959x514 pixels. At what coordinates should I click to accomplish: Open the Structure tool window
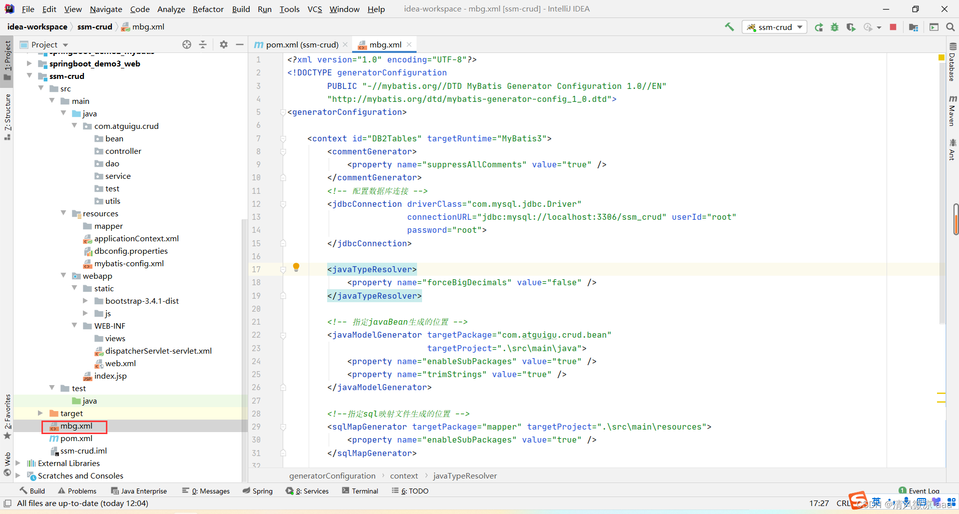7,117
